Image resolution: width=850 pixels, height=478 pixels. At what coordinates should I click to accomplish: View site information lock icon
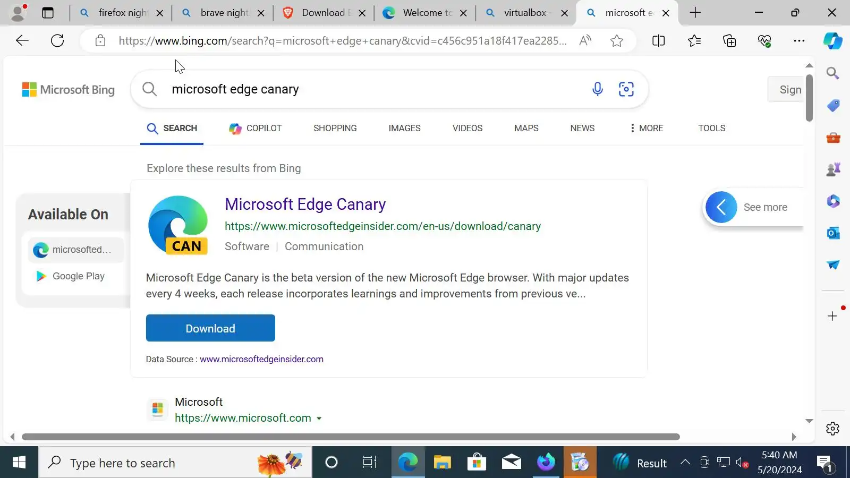click(100, 41)
